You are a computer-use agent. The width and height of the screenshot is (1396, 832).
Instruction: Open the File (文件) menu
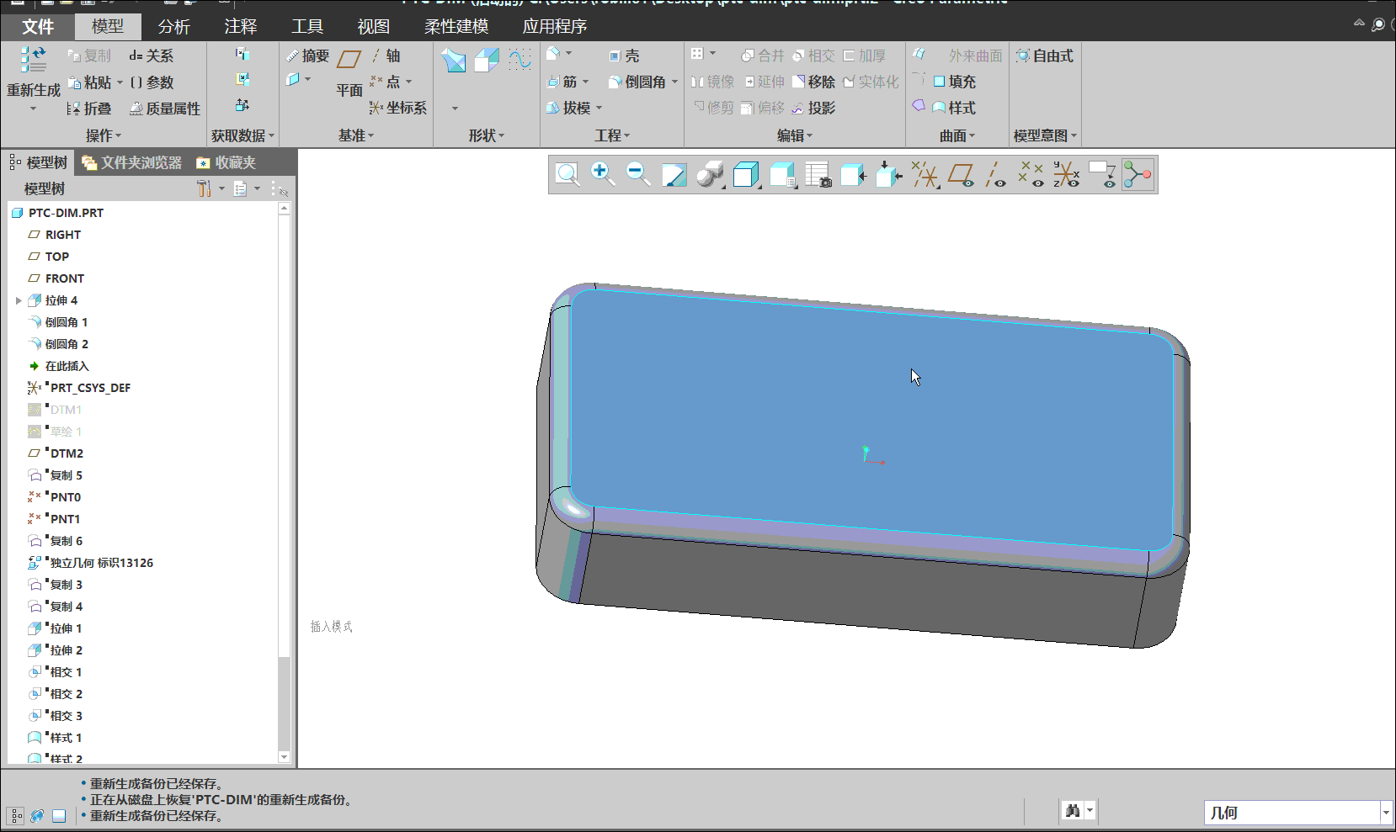[38, 27]
